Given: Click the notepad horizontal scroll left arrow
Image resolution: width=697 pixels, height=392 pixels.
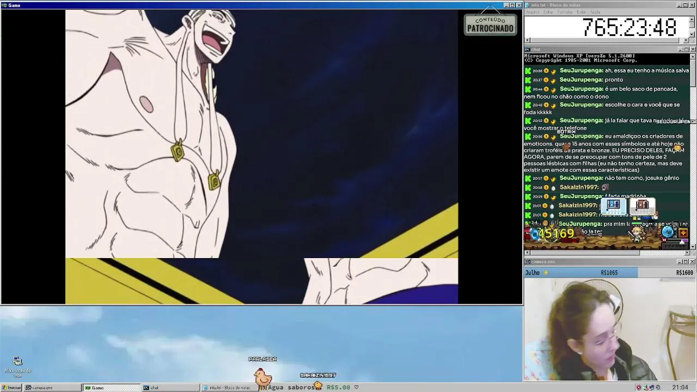Looking at the screenshot, I should [527, 41].
